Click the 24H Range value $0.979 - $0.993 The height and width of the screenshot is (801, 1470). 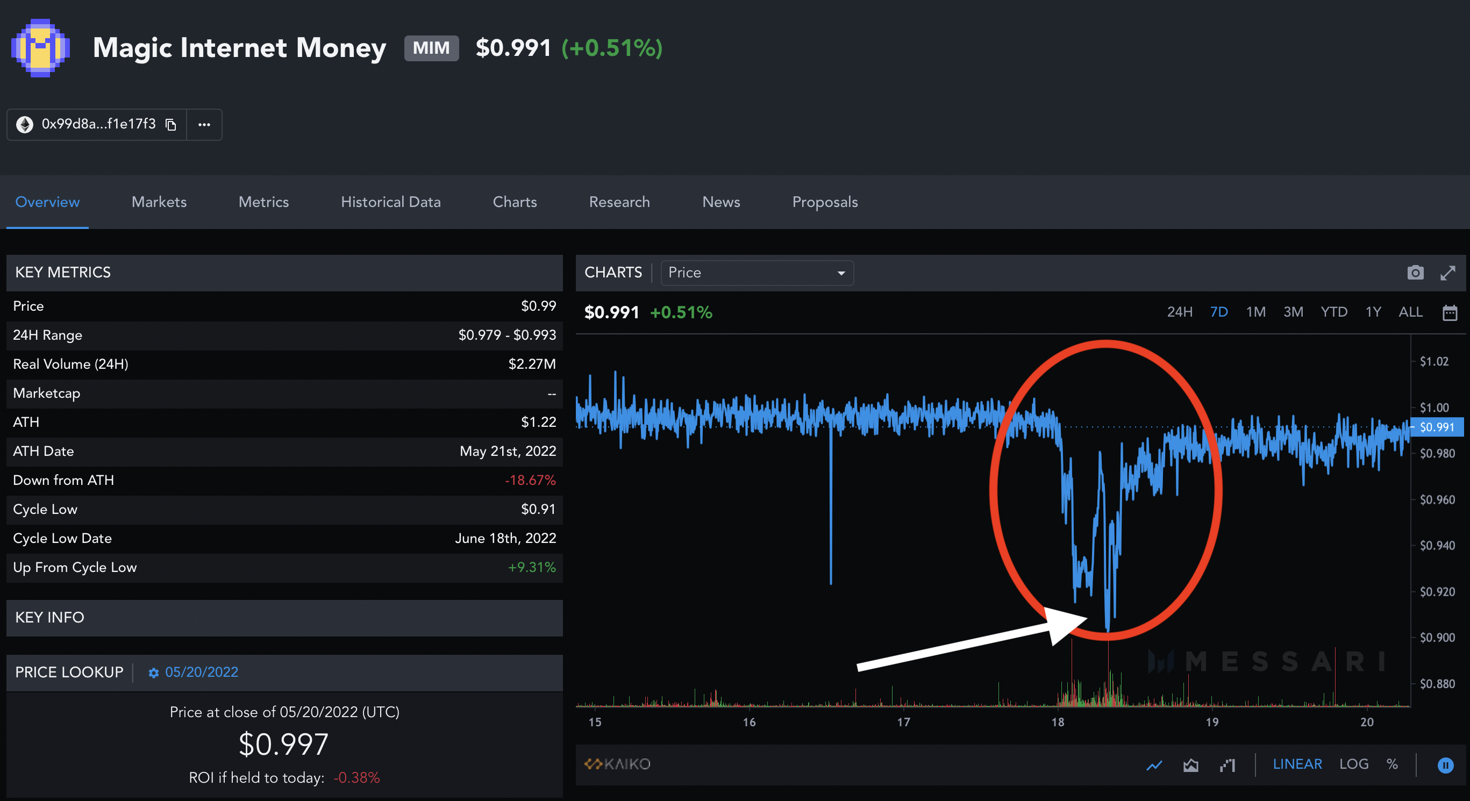point(506,335)
